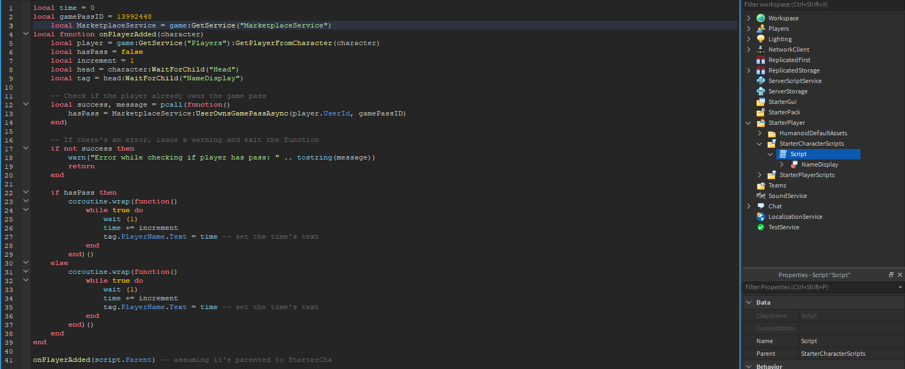The image size is (905, 369).
Task: Collapse the Behavior properties section
Action: pyautogui.click(x=749, y=366)
